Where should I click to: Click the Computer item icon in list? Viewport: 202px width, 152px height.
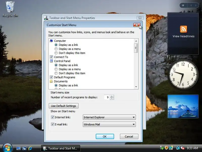(x=51, y=41)
